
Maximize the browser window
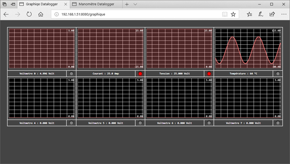point(271,4)
